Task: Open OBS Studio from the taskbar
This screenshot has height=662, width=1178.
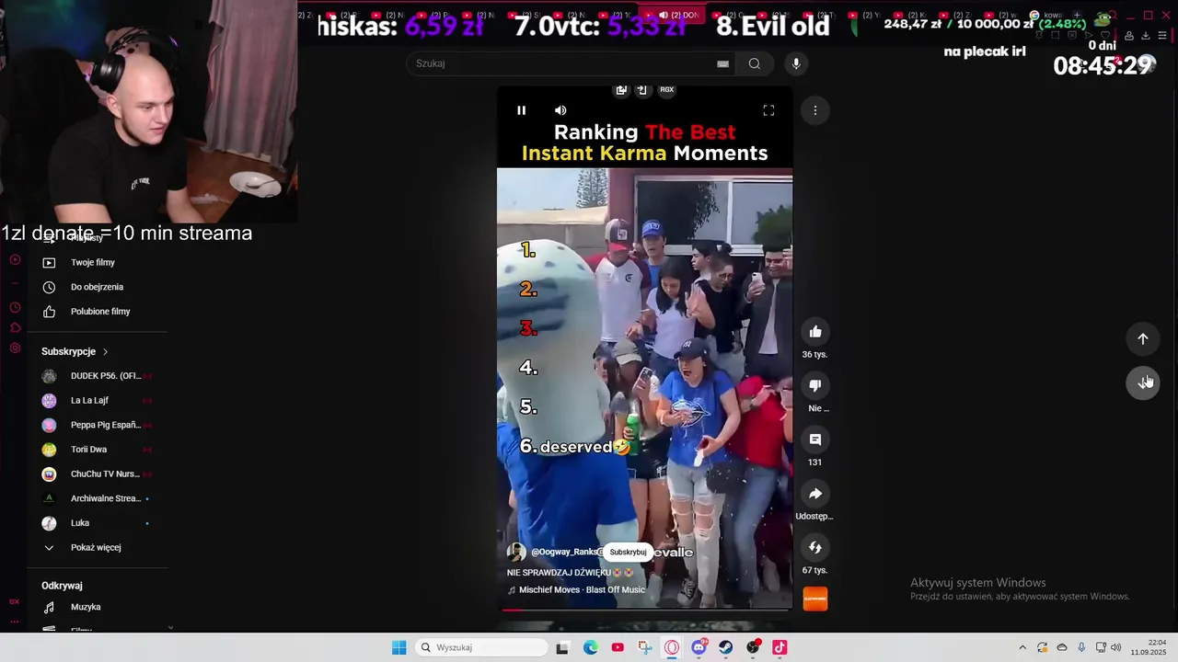Action: pos(753,647)
